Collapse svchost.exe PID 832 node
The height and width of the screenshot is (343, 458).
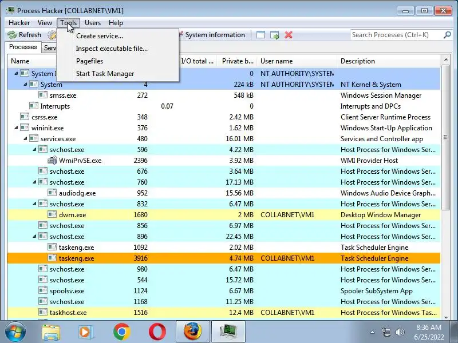click(34, 204)
